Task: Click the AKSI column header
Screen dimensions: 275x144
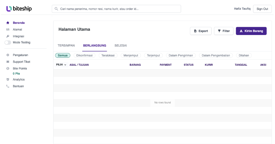Action: pos(263,65)
